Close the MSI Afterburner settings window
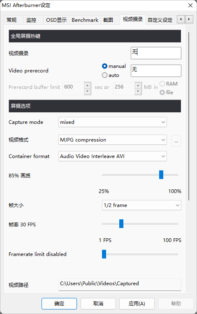Screen dimensions: 197x314 (x=190, y=5)
